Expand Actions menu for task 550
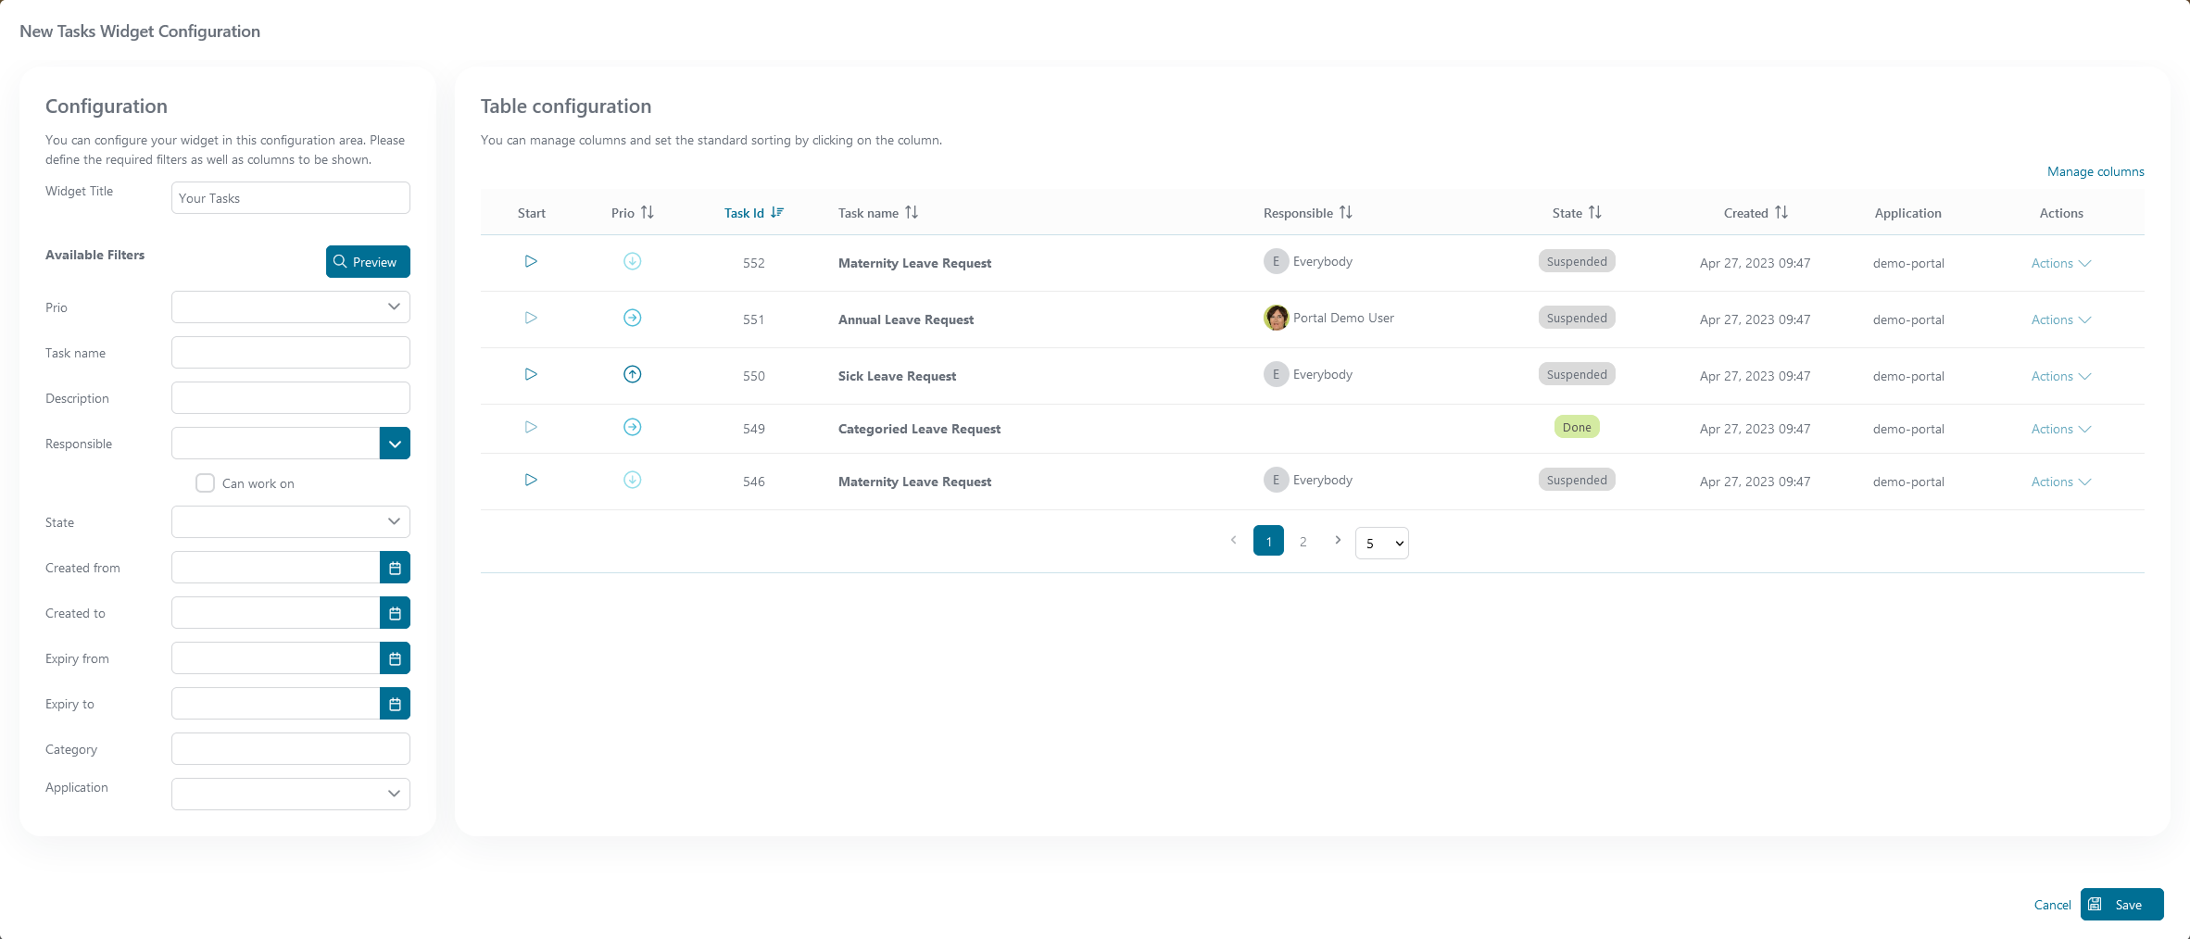The image size is (2190, 939). click(2061, 376)
